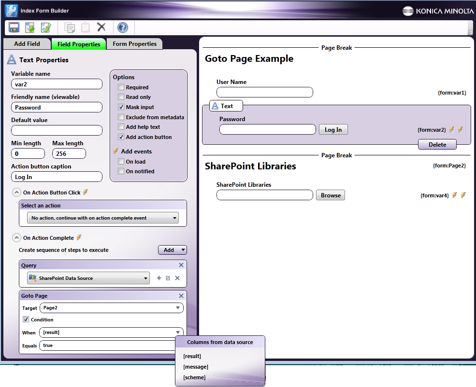Click the Equals value input field
Viewport: 476px width, 387px height.
[x=108, y=346]
